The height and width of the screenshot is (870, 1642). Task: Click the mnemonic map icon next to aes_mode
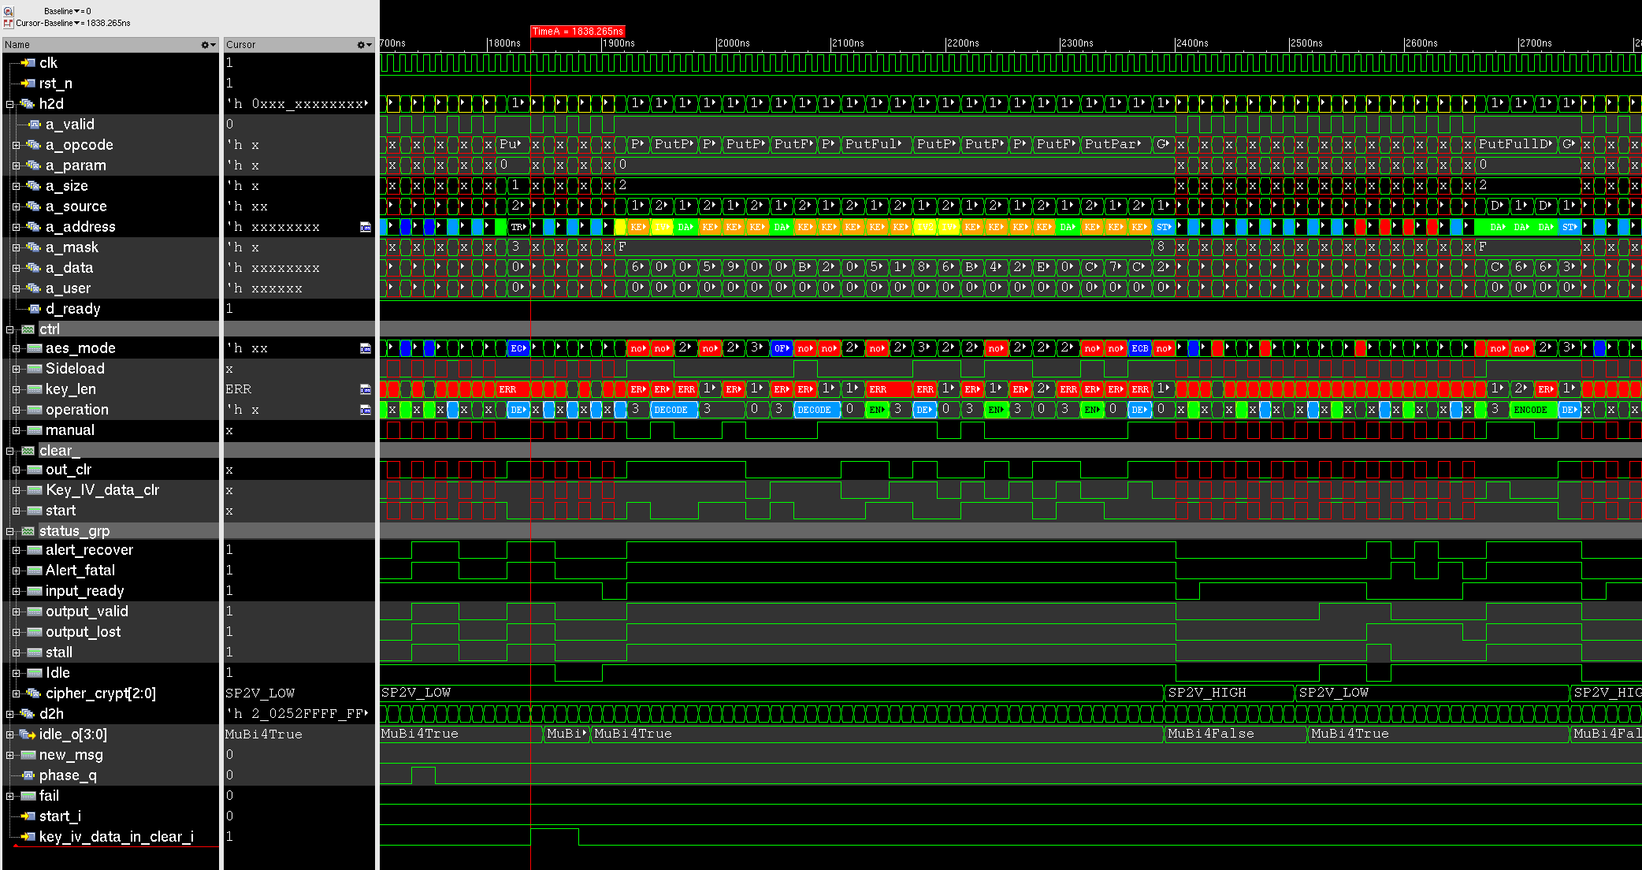[365, 348]
